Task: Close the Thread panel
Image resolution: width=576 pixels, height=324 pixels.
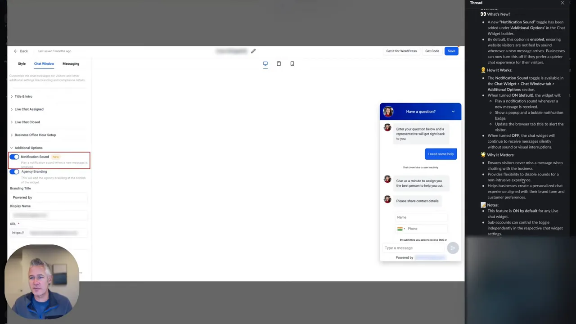Action: pyautogui.click(x=562, y=3)
